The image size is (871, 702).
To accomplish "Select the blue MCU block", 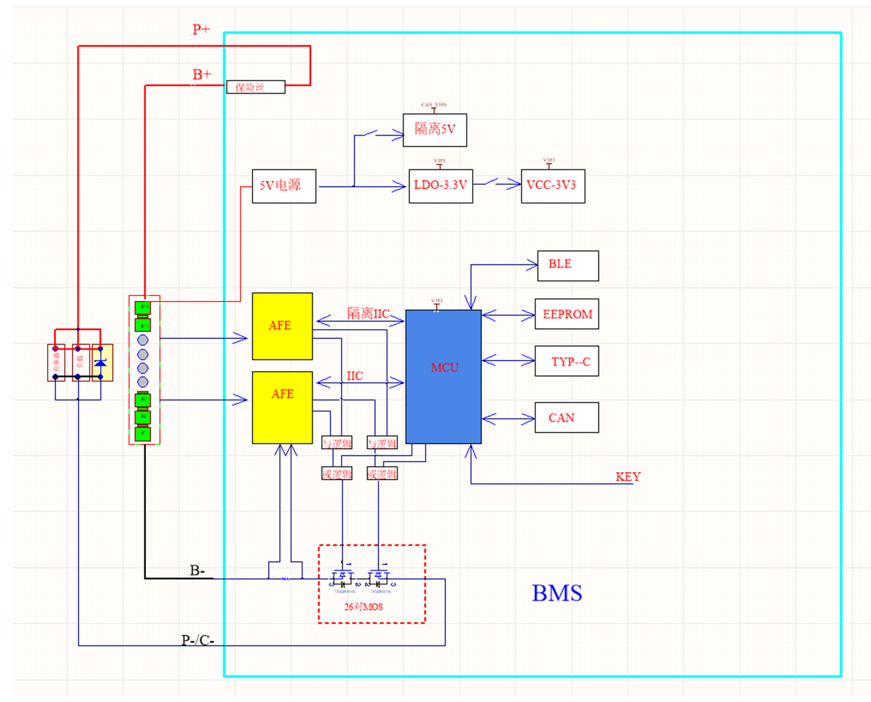I will pos(444,377).
